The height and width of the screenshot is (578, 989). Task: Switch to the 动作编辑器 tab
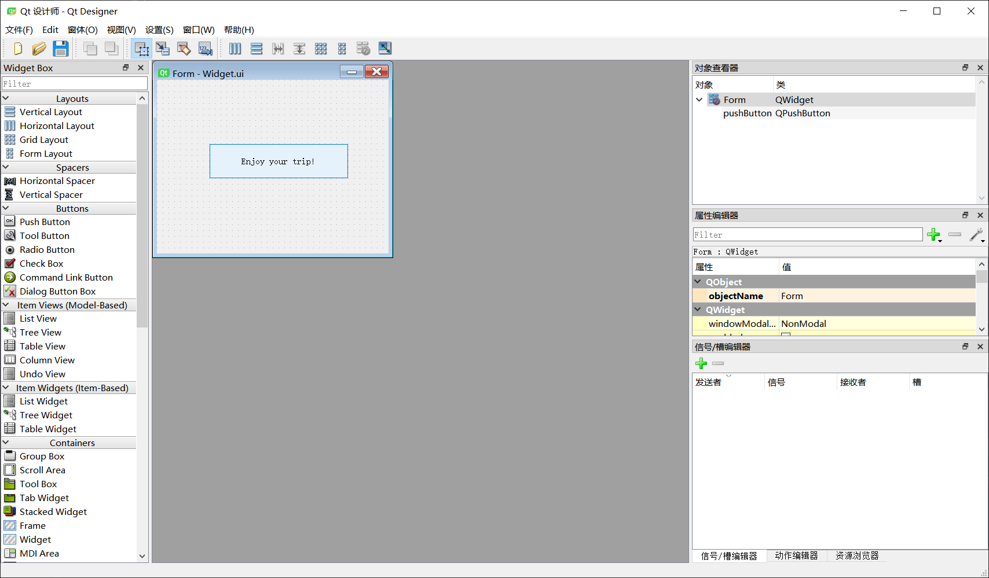pos(797,555)
